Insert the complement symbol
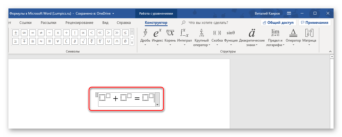342x137 pixels. pos(66,41)
